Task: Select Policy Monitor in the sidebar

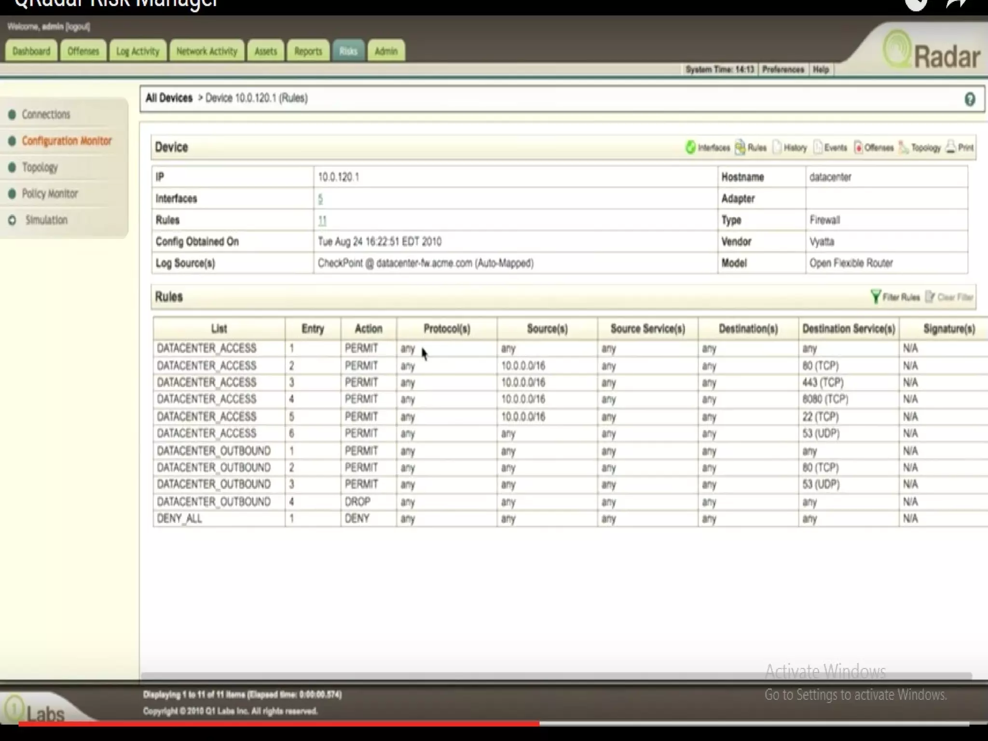Action: [49, 193]
